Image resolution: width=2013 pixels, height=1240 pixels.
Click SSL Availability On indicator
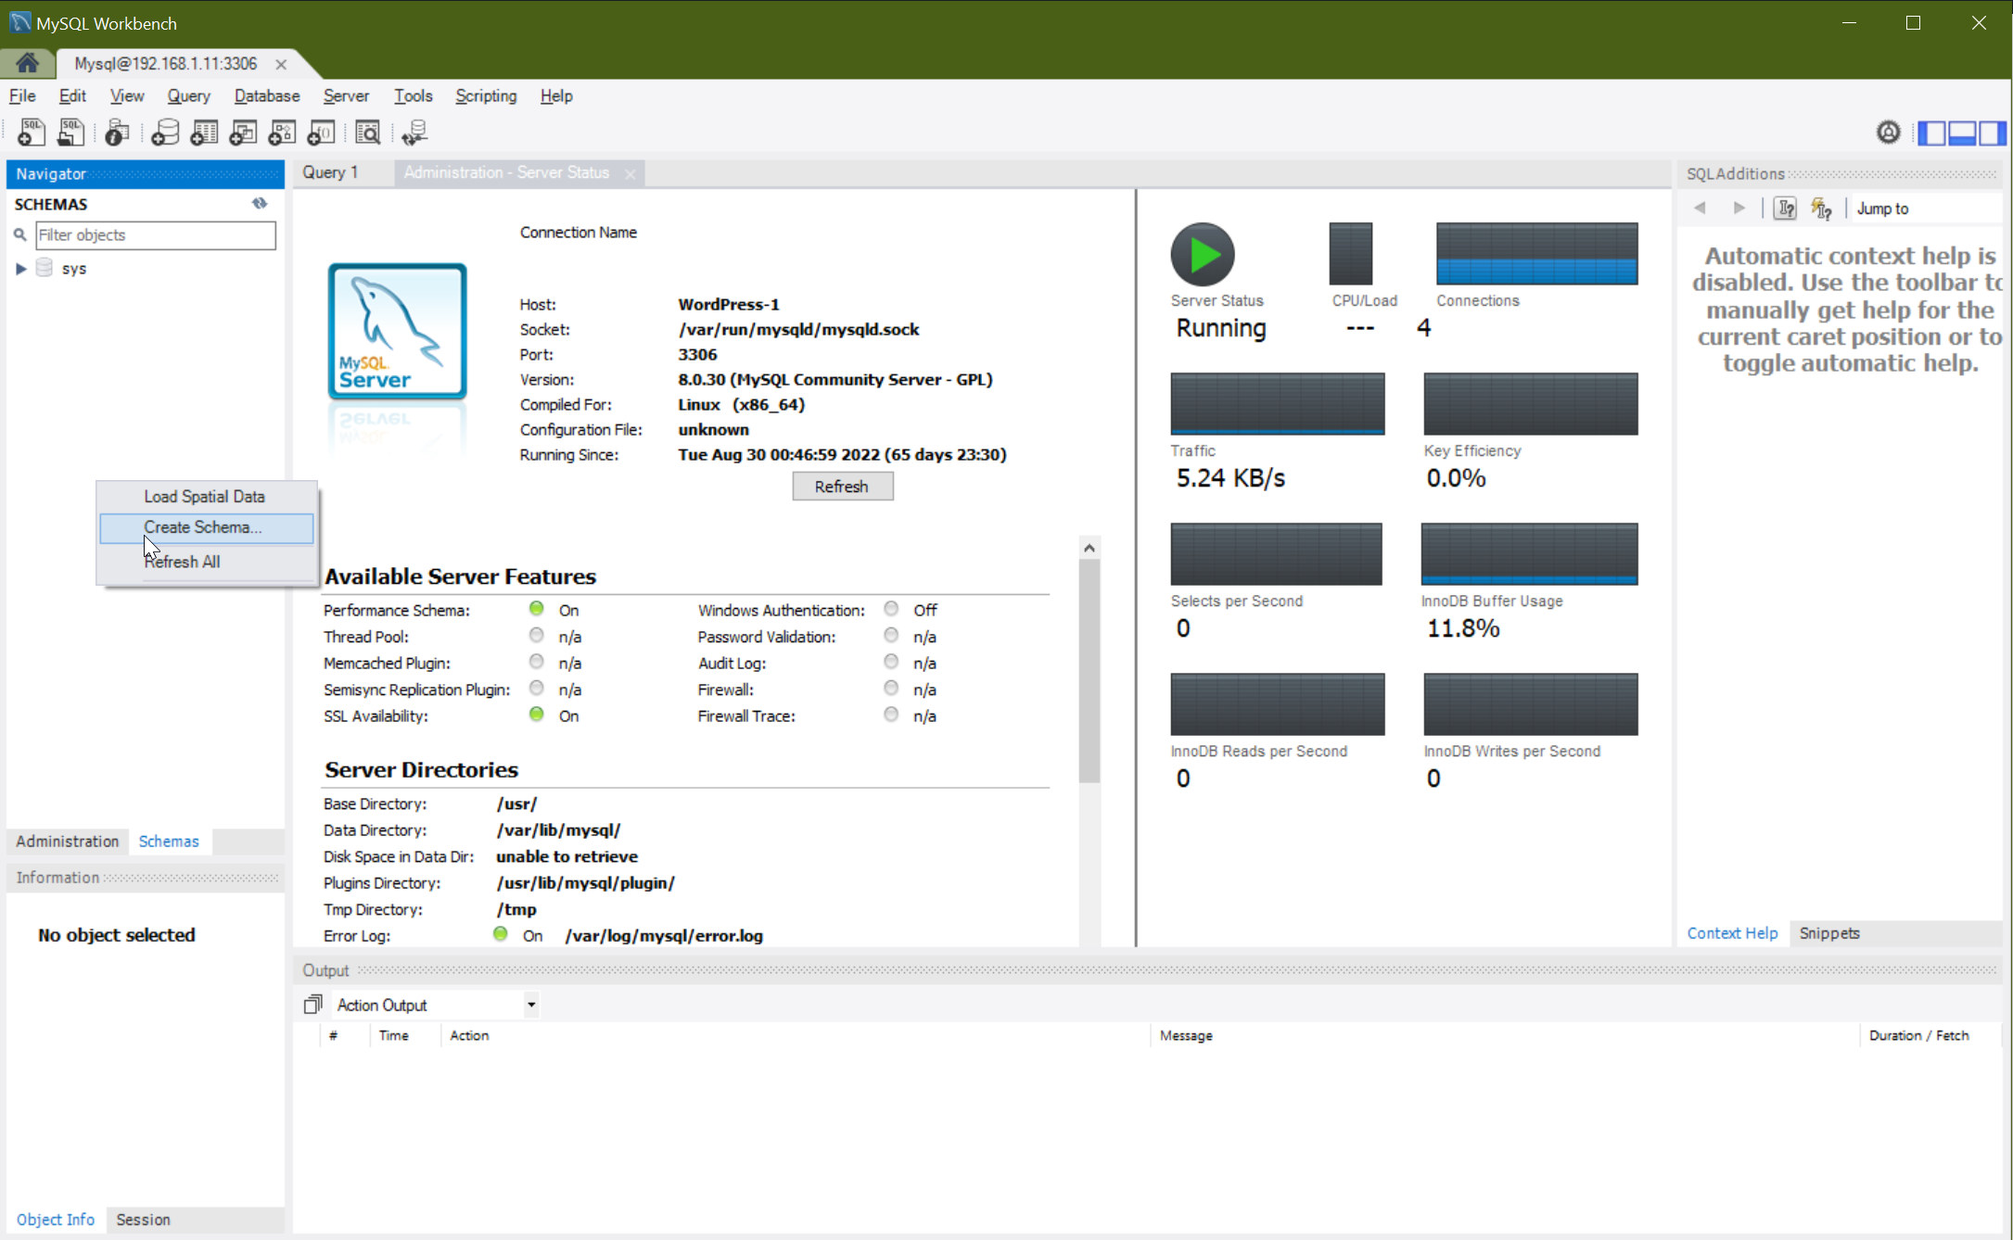(x=536, y=715)
